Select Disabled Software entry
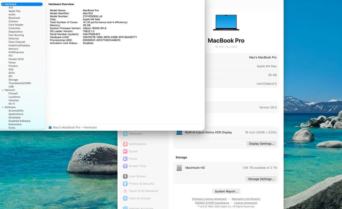The image size is (342, 209). click(x=20, y=121)
